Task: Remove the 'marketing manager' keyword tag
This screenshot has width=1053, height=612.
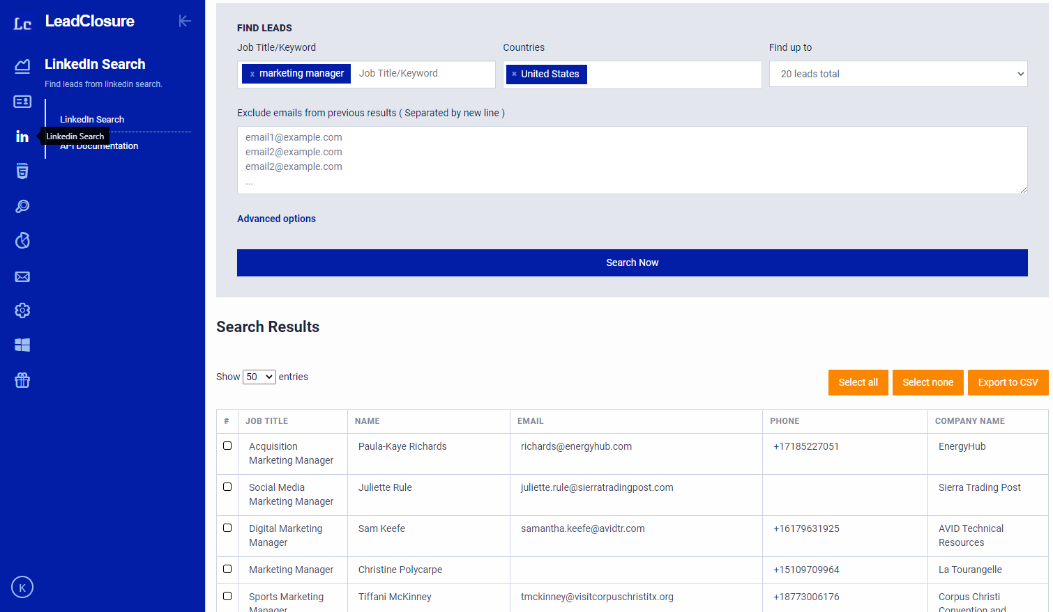Action: click(x=252, y=74)
